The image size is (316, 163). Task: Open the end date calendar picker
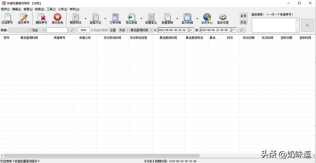233,30
